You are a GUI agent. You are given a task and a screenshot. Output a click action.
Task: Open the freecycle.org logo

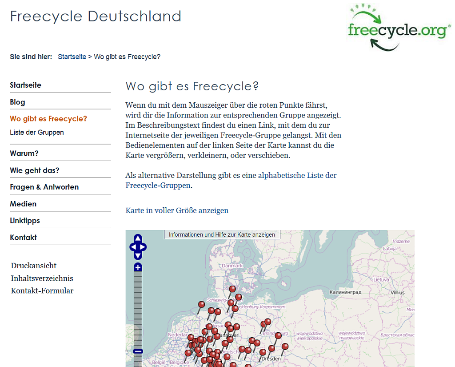399,28
